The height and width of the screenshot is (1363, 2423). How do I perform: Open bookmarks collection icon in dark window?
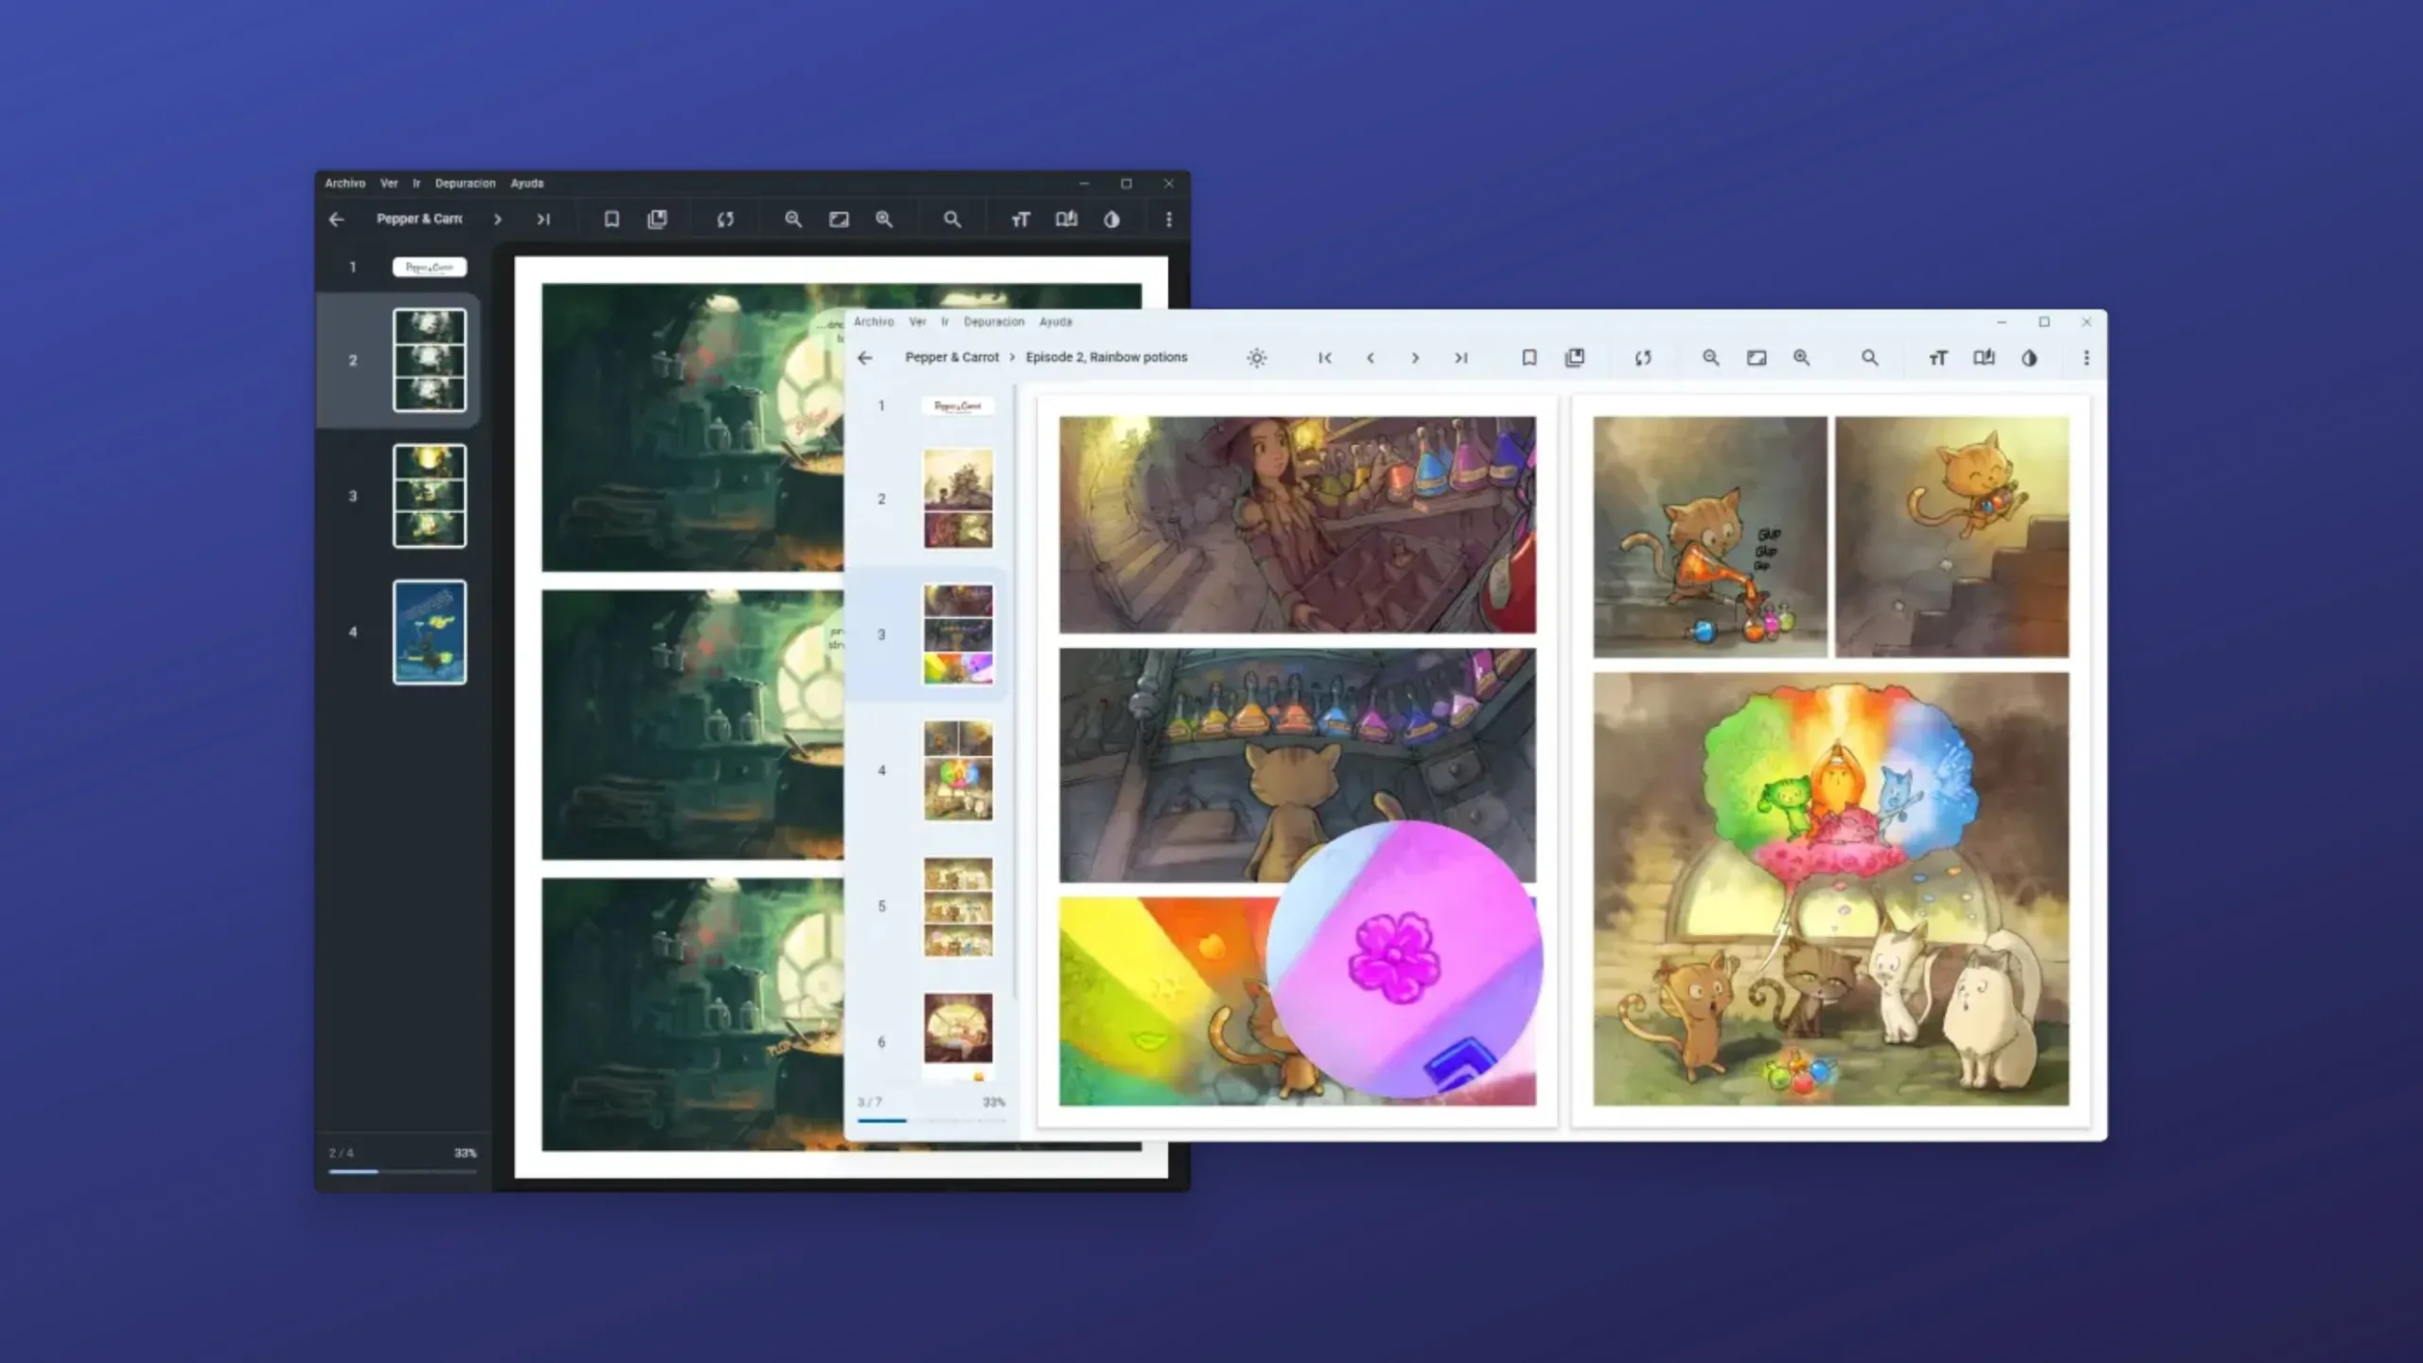pyautogui.click(x=657, y=220)
